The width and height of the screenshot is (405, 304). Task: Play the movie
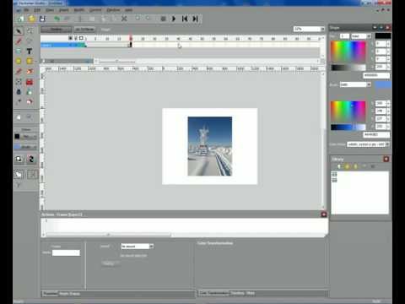174,19
